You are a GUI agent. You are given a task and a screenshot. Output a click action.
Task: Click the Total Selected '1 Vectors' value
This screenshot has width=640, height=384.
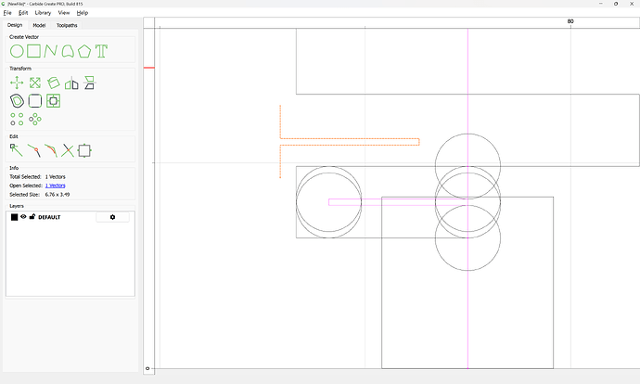55,177
